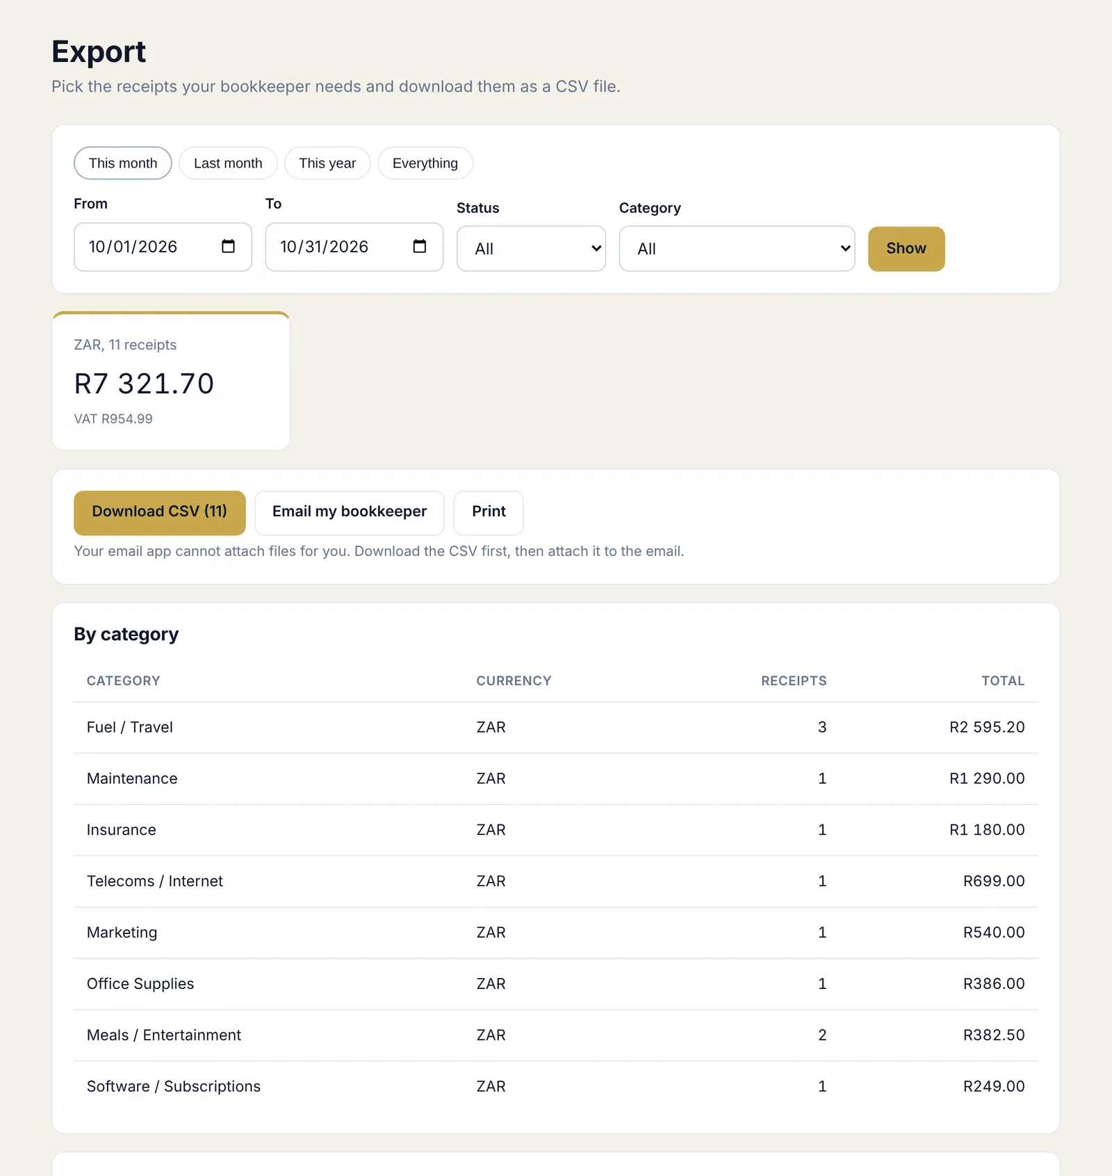Click the RECEIPTS column header
Screen dimensions: 1112x1176
coord(794,681)
